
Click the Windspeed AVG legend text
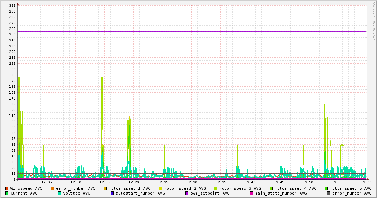26,188
